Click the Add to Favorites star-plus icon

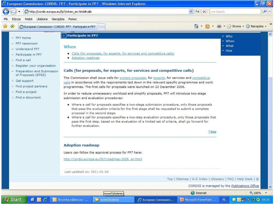coord(12,26)
